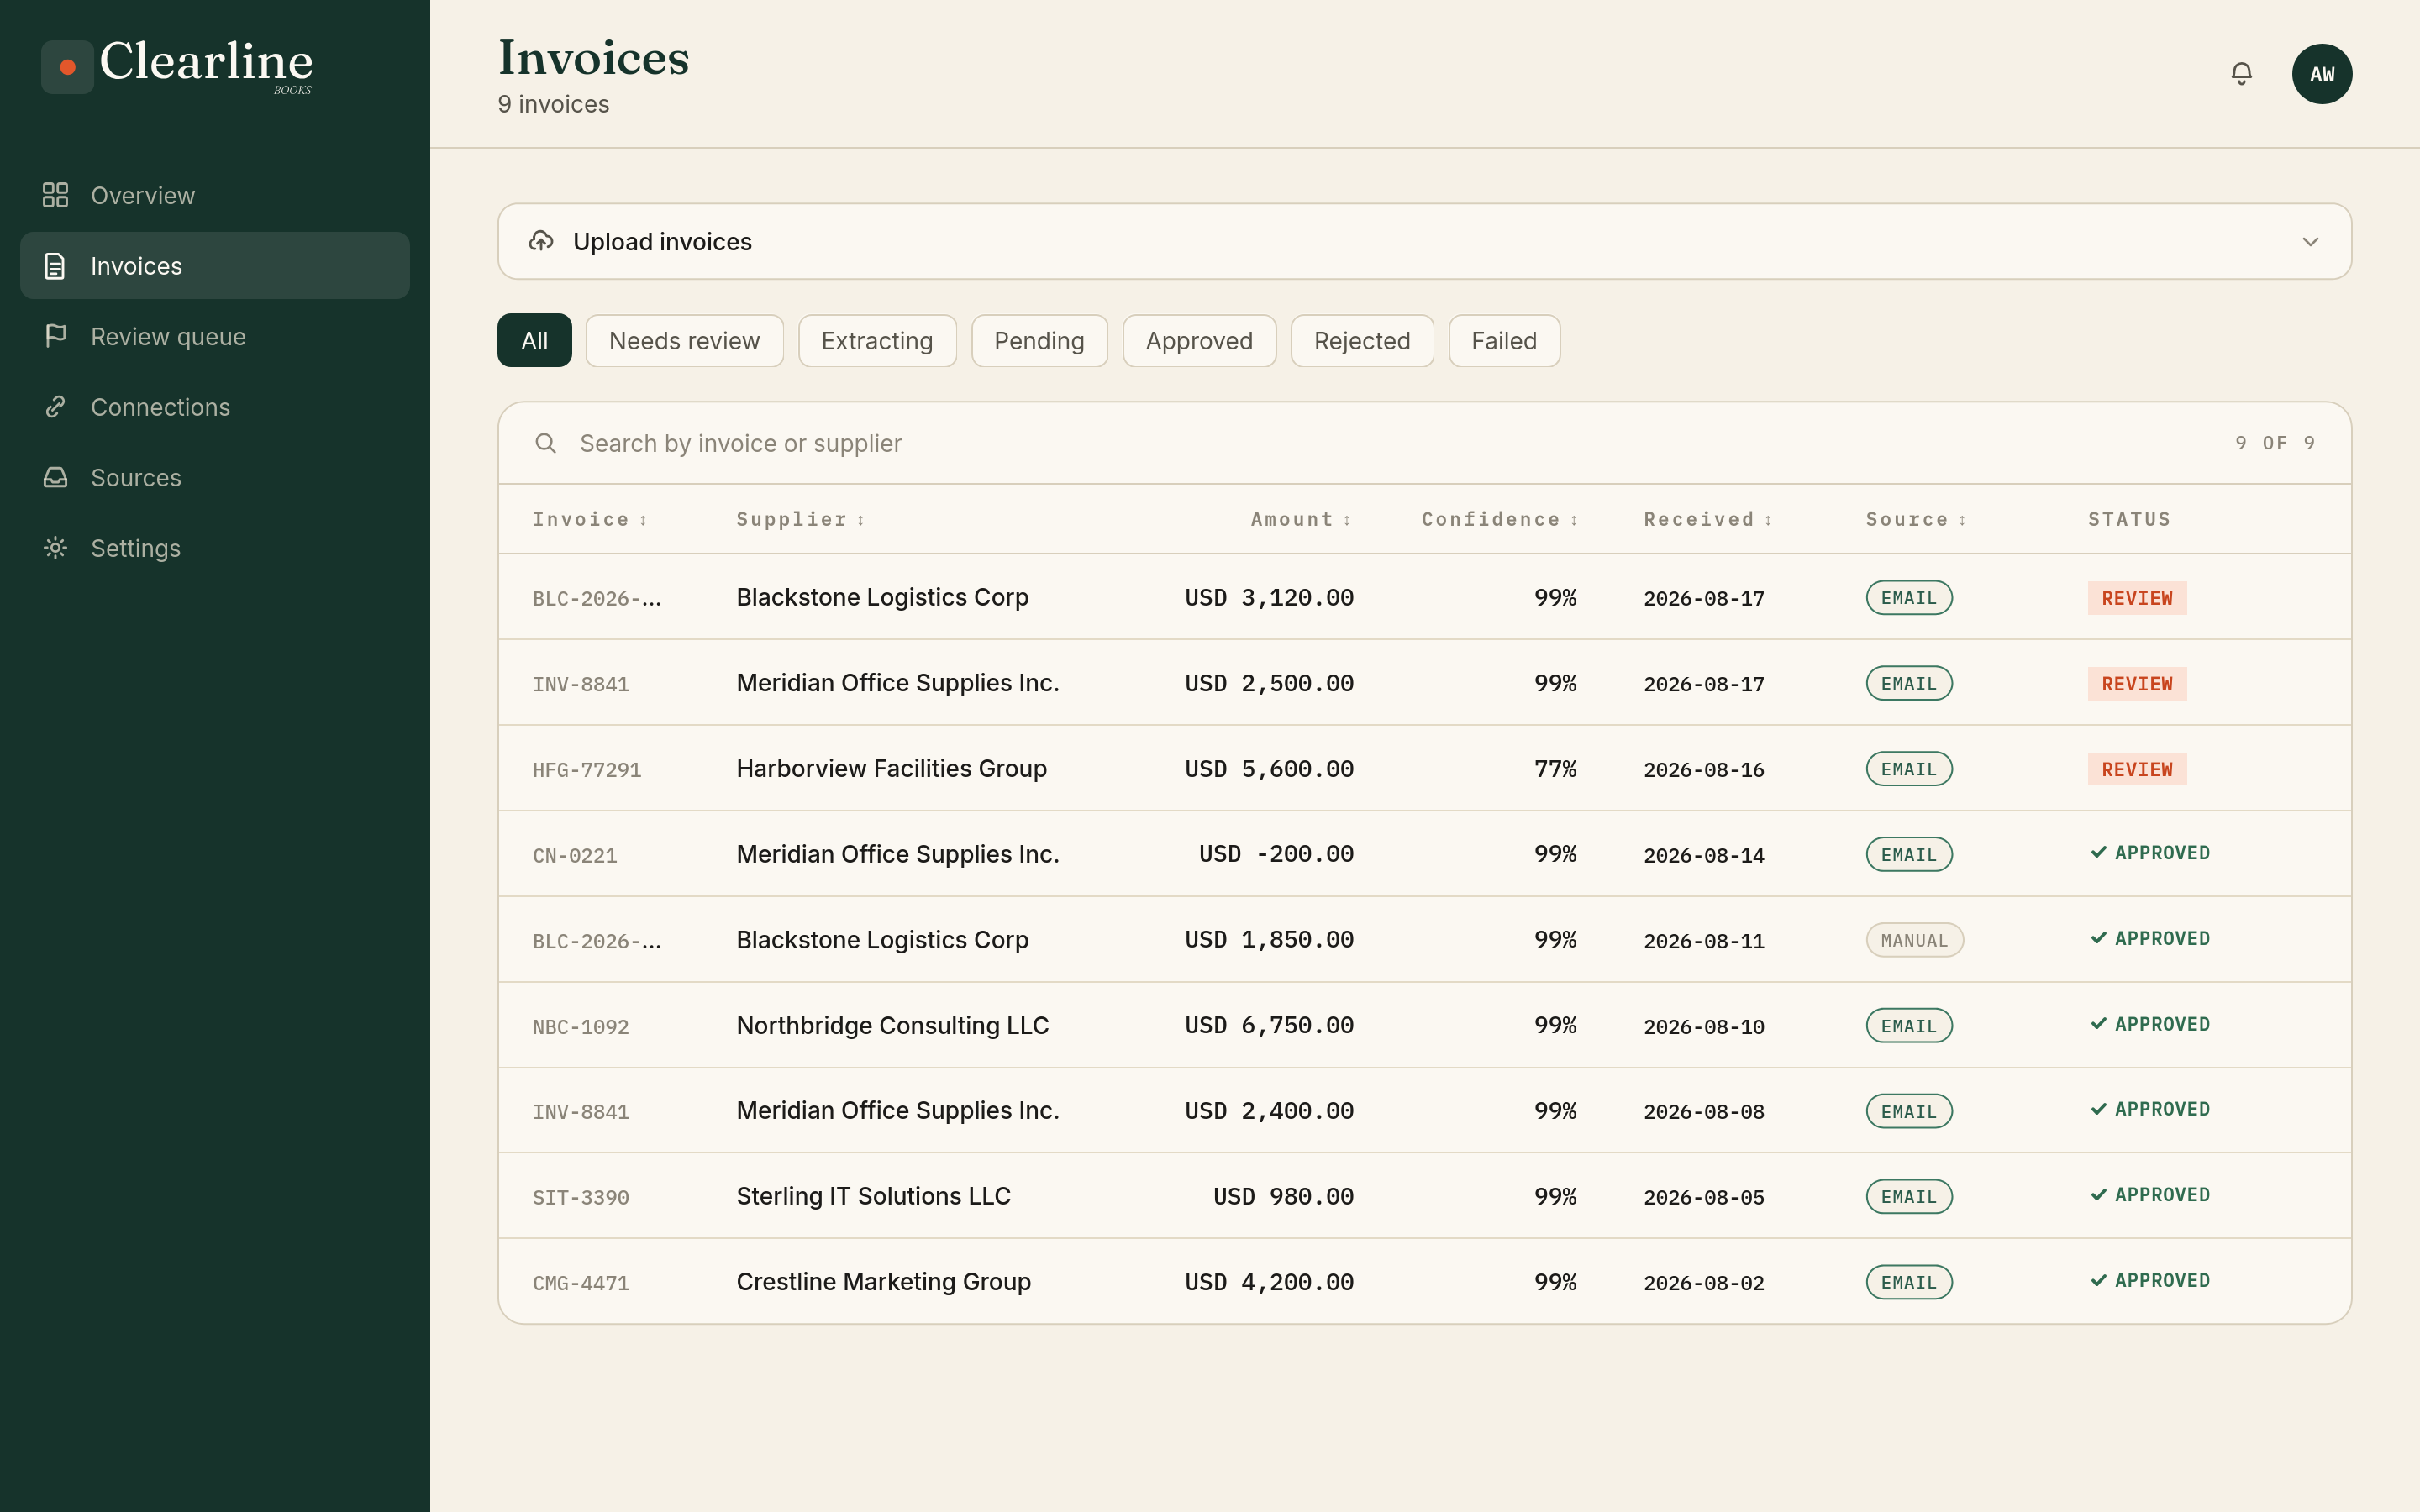Image resolution: width=2420 pixels, height=1512 pixels.
Task: Click REVIEW badge for Blackstone USD 3,120.00
Action: point(2137,598)
